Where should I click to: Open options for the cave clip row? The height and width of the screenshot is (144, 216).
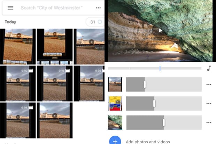[209, 122]
